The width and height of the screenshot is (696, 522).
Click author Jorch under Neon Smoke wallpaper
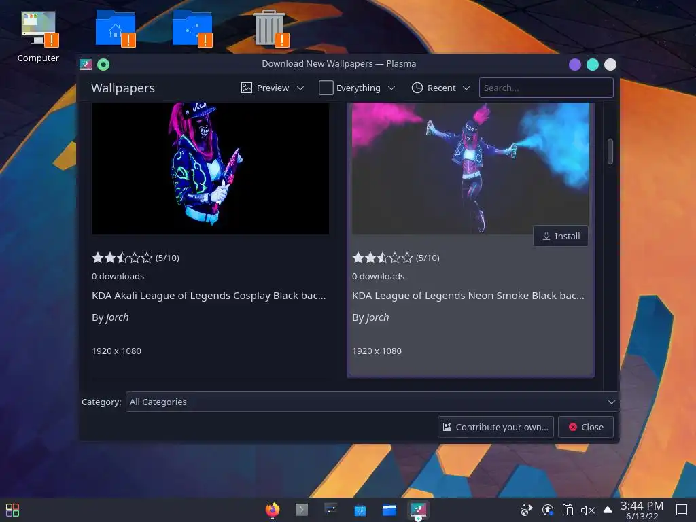[377, 317]
